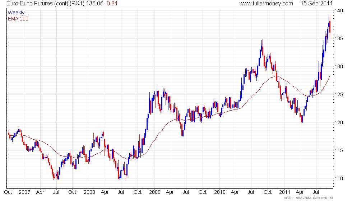Click the 110 price axis label
This screenshot has width=352, height=201.
(x=339, y=178)
